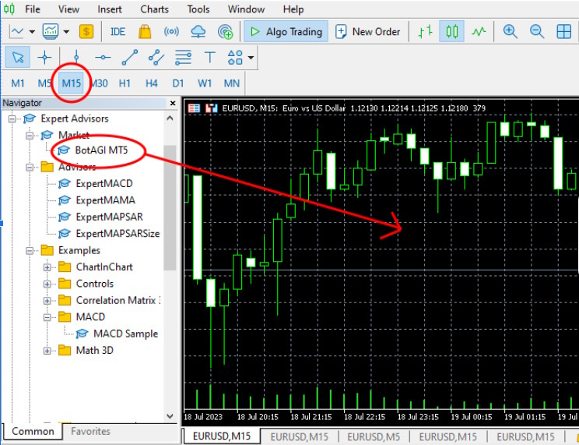Viewport: 579px width, 445px height.
Task: Switch to candlestick chart display
Action: (451, 31)
